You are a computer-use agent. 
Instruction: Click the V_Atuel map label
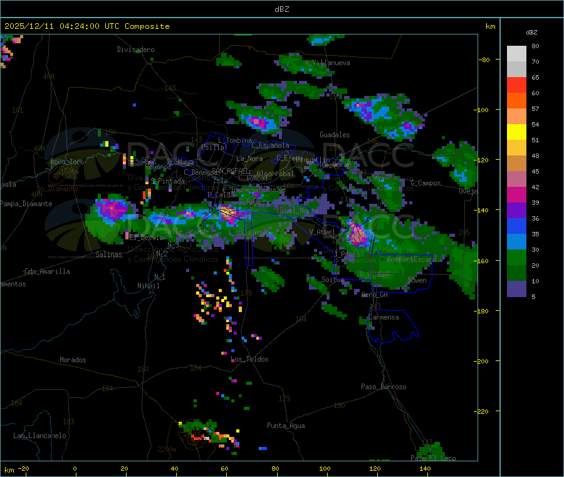pos(322,232)
